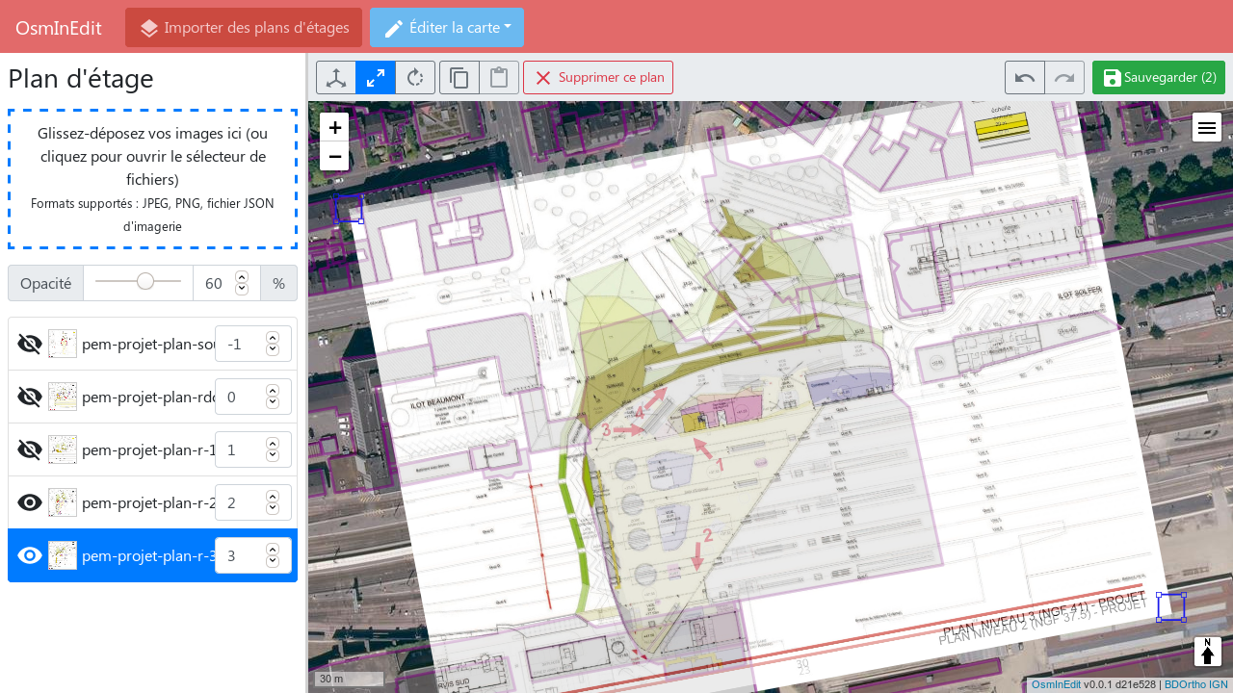
Task: Select the rotate floor plan tool
Action: click(415, 78)
